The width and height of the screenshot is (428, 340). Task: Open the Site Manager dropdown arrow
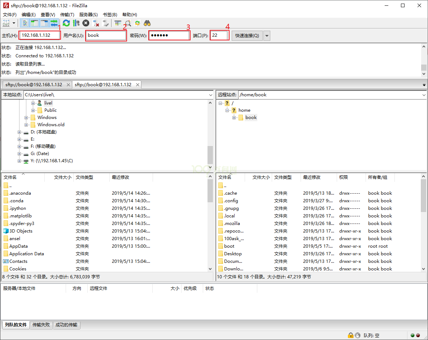tap(14, 23)
